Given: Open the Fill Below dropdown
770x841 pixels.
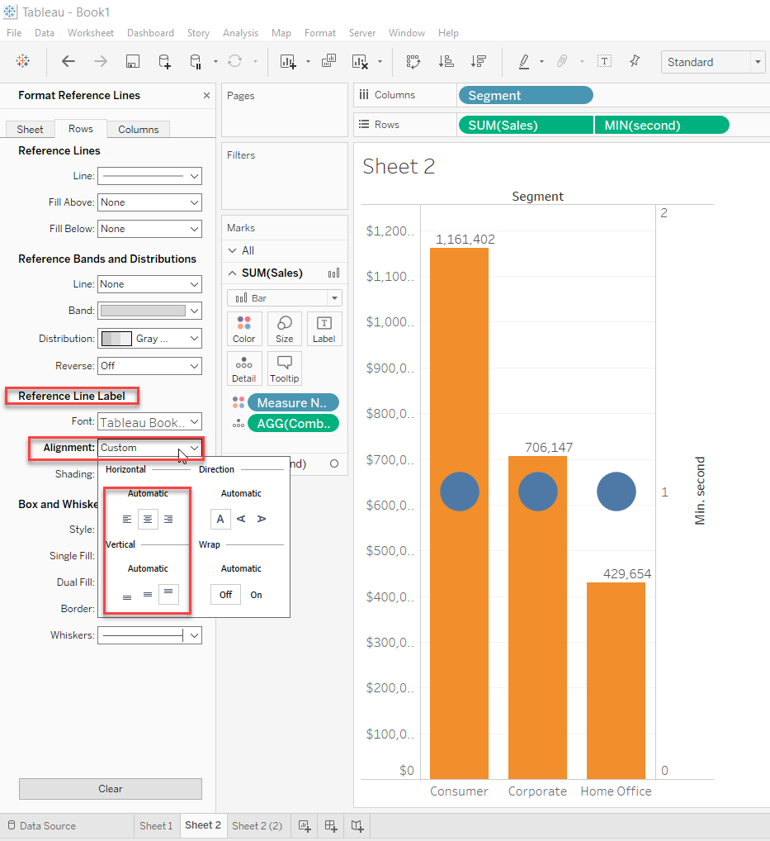Looking at the screenshot, I should (x=149, y=229).
